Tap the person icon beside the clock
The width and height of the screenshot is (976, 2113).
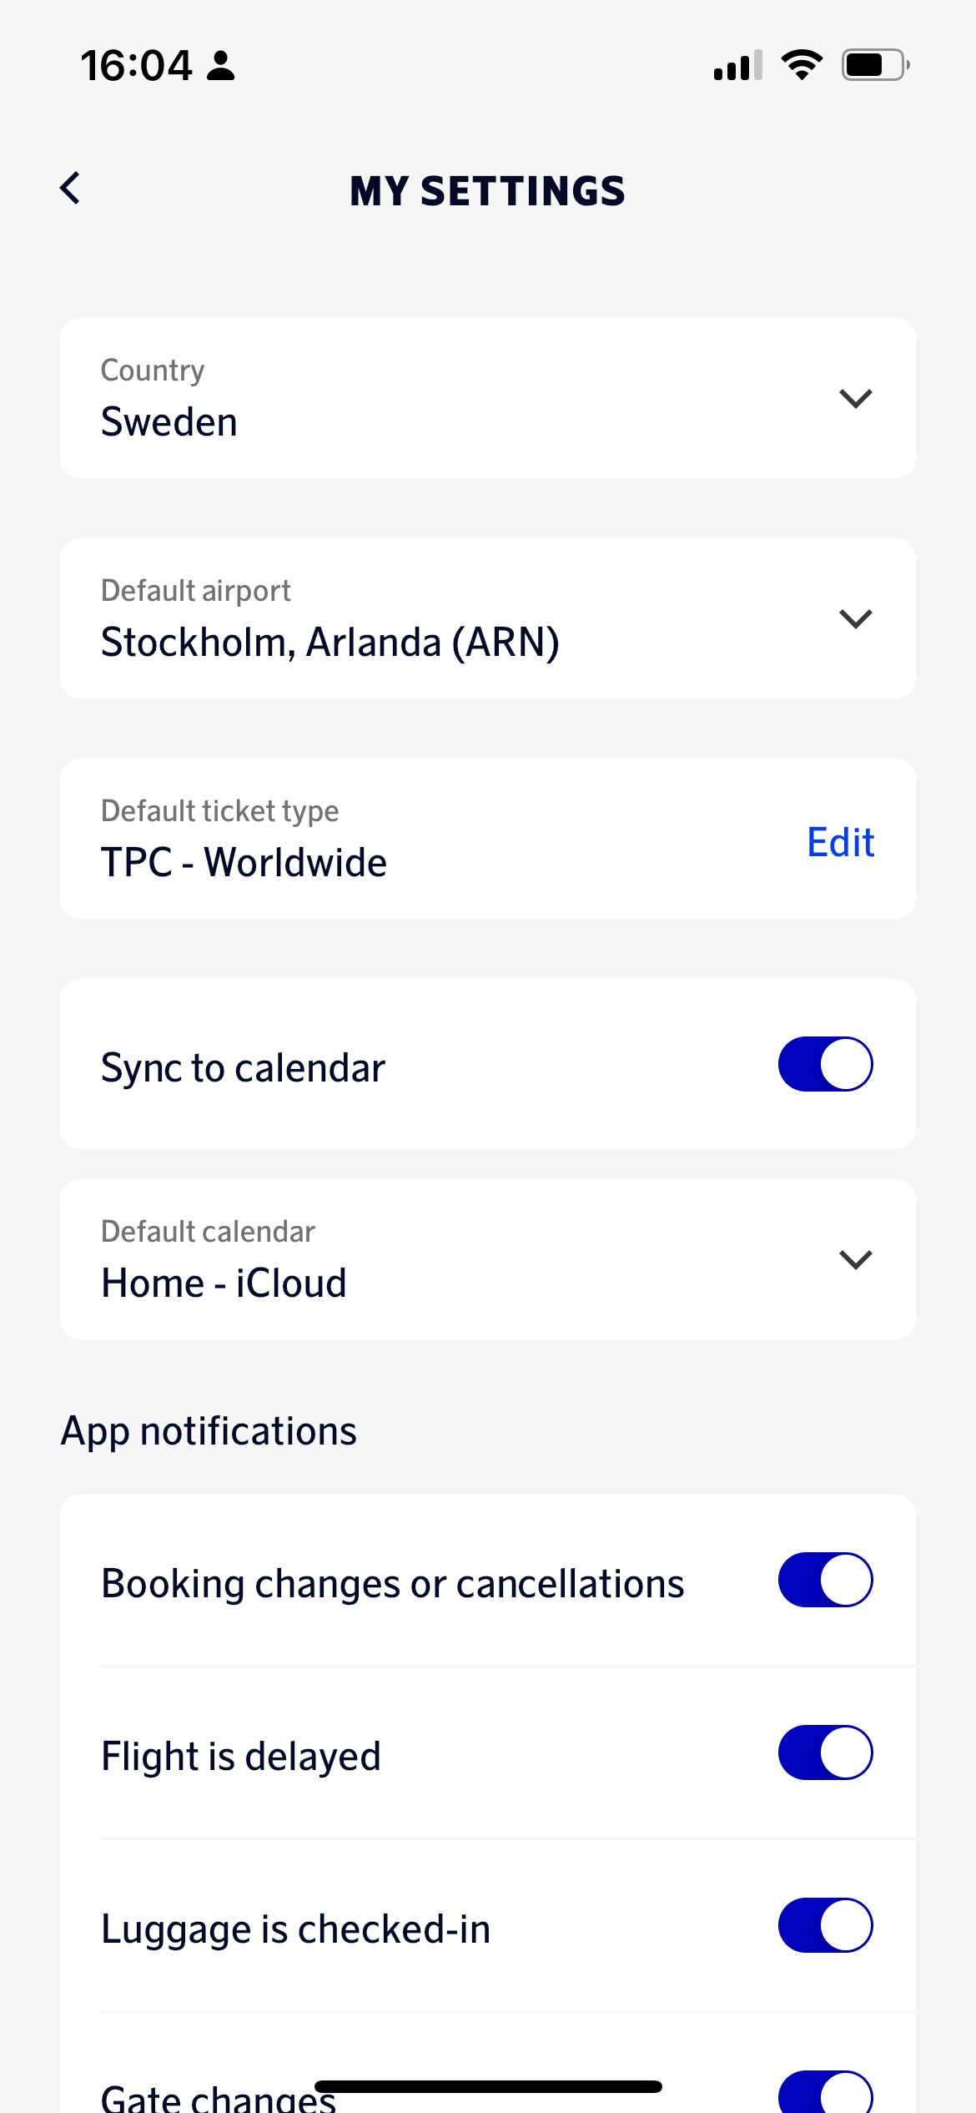pos(221,65)
